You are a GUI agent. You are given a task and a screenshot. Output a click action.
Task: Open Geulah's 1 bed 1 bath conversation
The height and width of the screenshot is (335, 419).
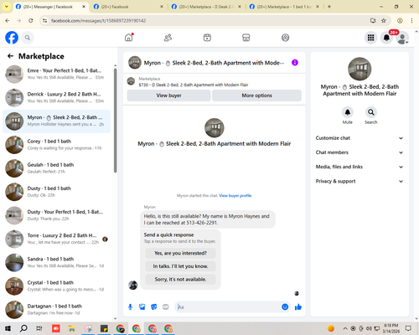coord(56,168)
